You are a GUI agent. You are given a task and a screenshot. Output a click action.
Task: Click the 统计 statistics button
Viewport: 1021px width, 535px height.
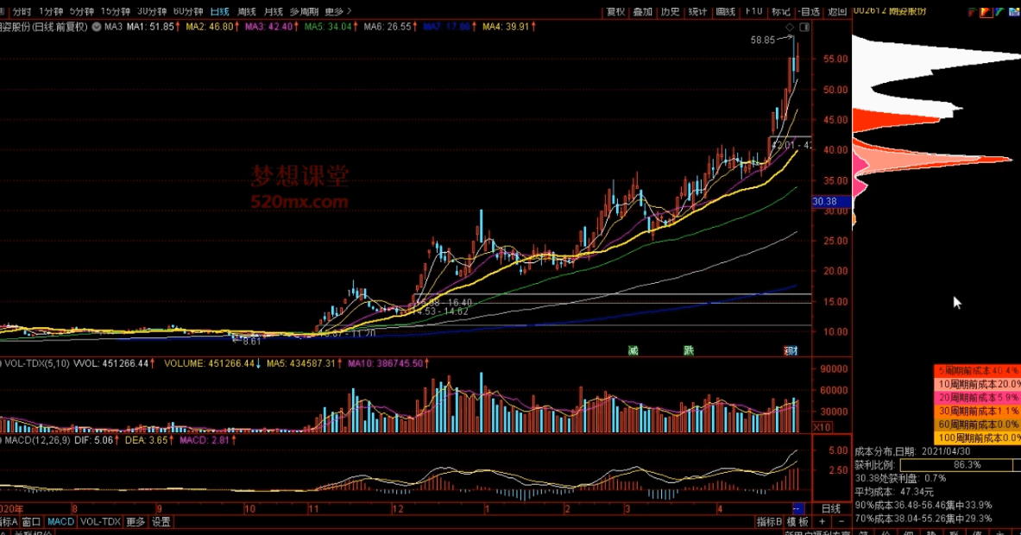click(x=698, y=11)
